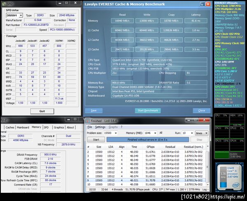The width and height of the screenshot is (247, 201).
Task: Click the DRAM Frequency field 900.0 MHz in CPU-Z
Action: coord(50,155)
